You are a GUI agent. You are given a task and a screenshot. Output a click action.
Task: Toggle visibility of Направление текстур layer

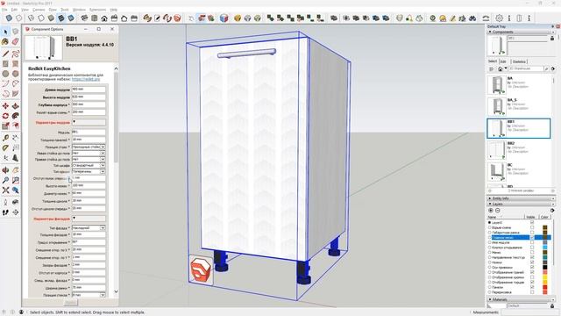coord(532,257)
